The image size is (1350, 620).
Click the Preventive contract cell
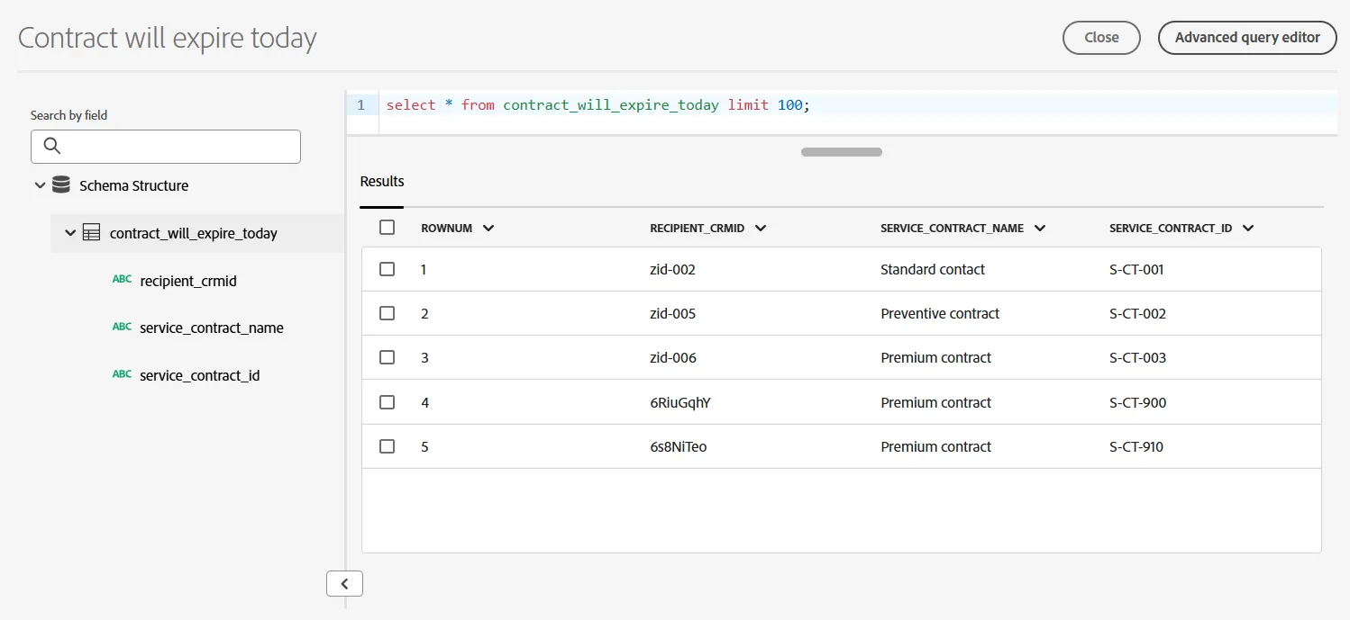click(x=940, y=313)
